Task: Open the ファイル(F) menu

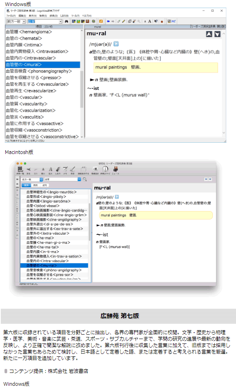Action: [x=11, y=16]
